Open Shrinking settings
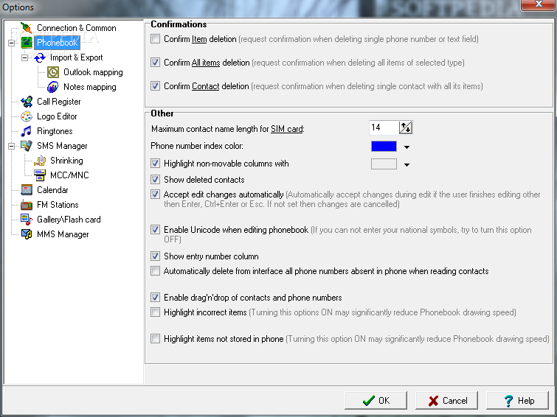The image size is (557, 417). point(66,161)
